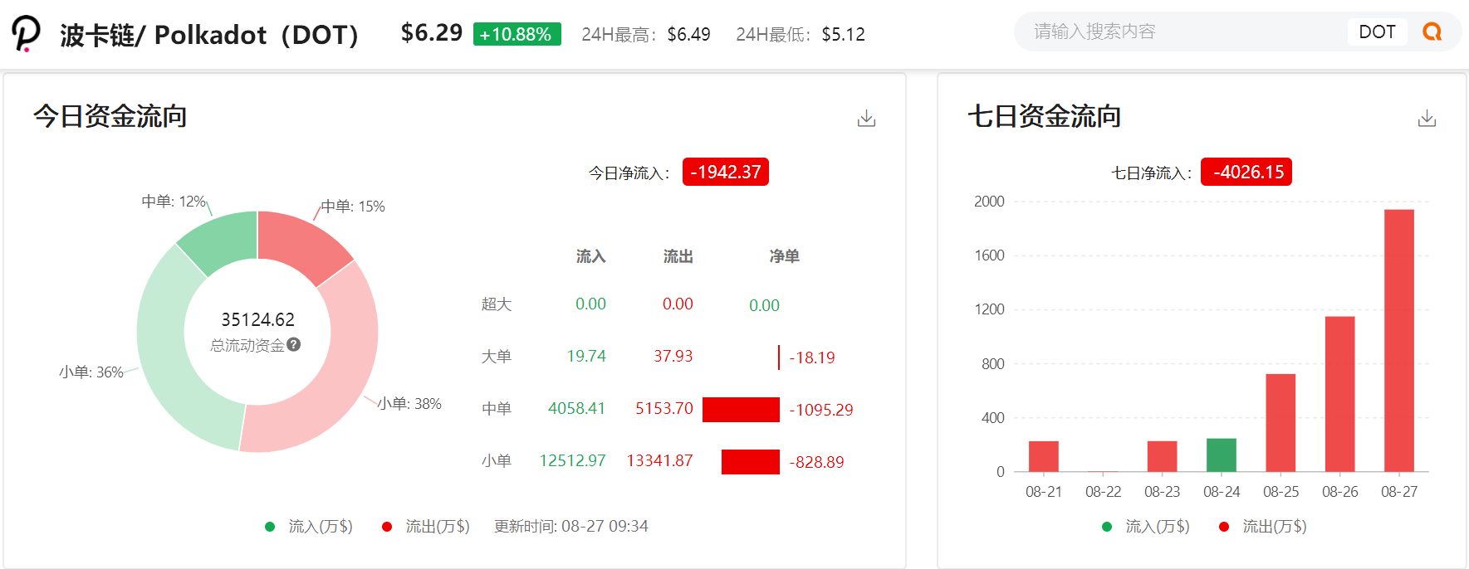
Task: Toggle 流入(万$) legend in today's chart
Action: pos(309,527)
